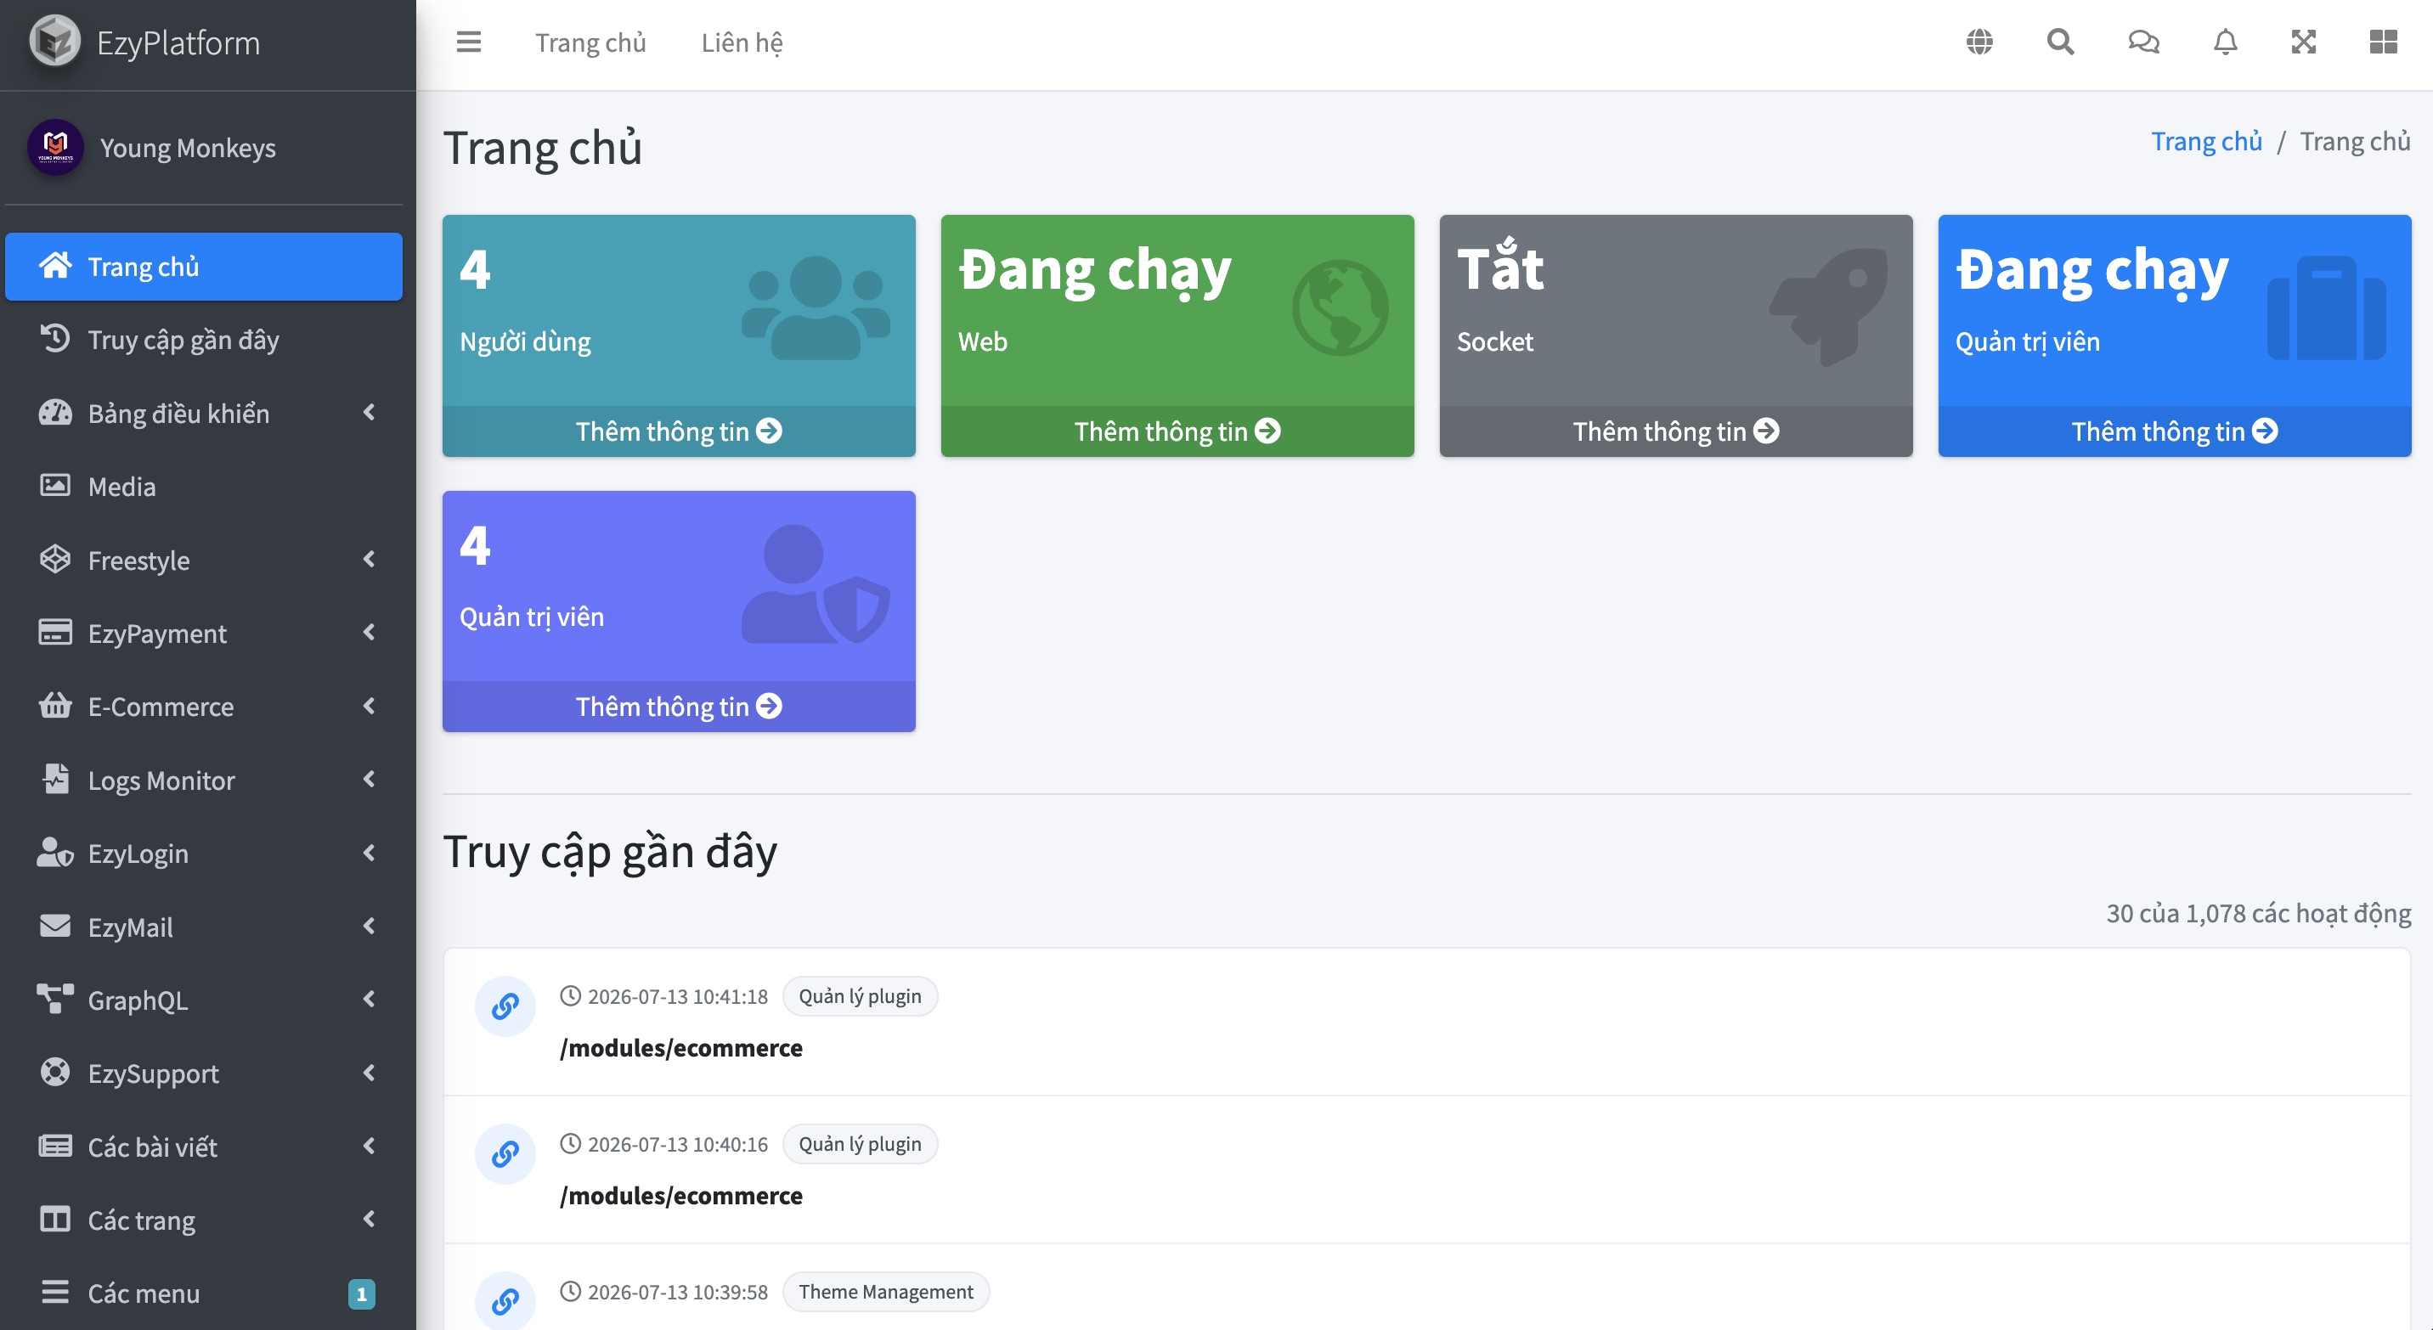Image resolution: width=2433 pixels, height=1330 pixels.
Task: Expand the EzyMail submenu chevron
Action: [x=370, y=926]
